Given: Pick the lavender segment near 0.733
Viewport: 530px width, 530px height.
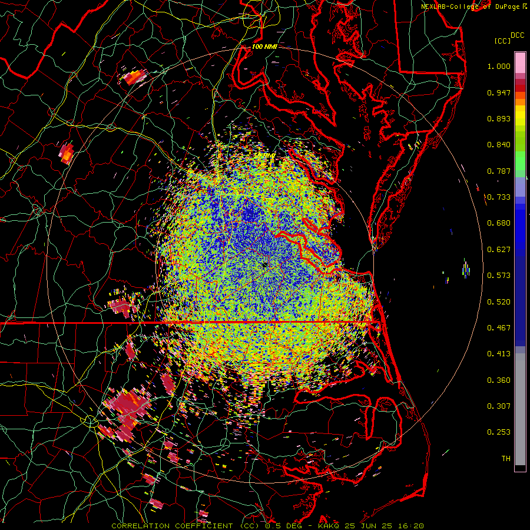Looking at the screenshot, I should pos(520,187).
